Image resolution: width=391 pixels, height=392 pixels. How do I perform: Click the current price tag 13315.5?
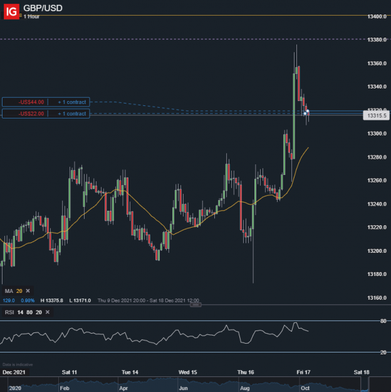pyautogui.click(x=377, y=115)
